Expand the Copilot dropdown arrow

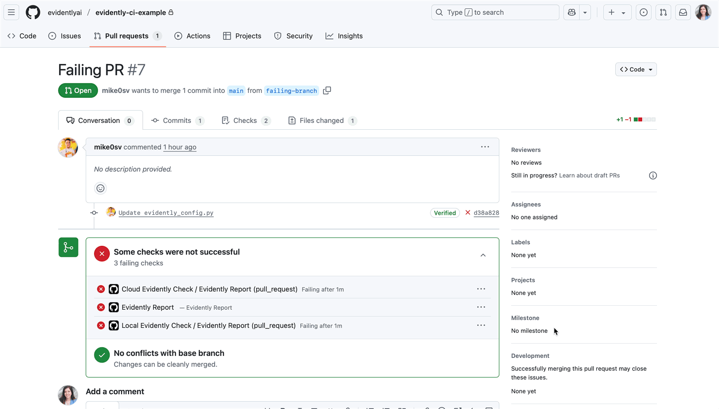pyautogui.click(x=585, y=12)
